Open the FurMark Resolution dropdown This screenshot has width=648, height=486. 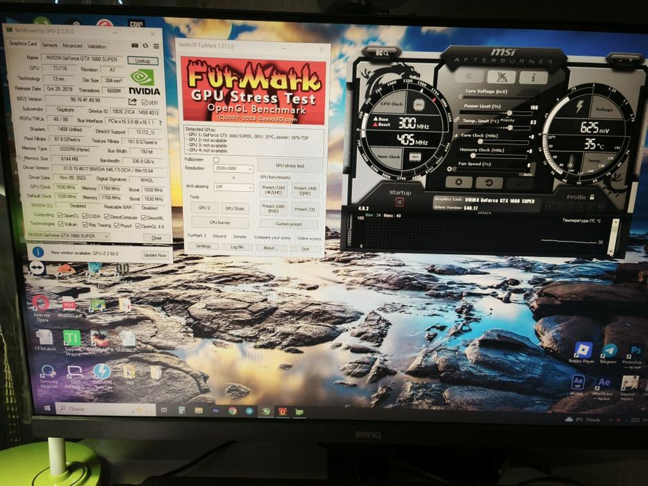point(233,169)
